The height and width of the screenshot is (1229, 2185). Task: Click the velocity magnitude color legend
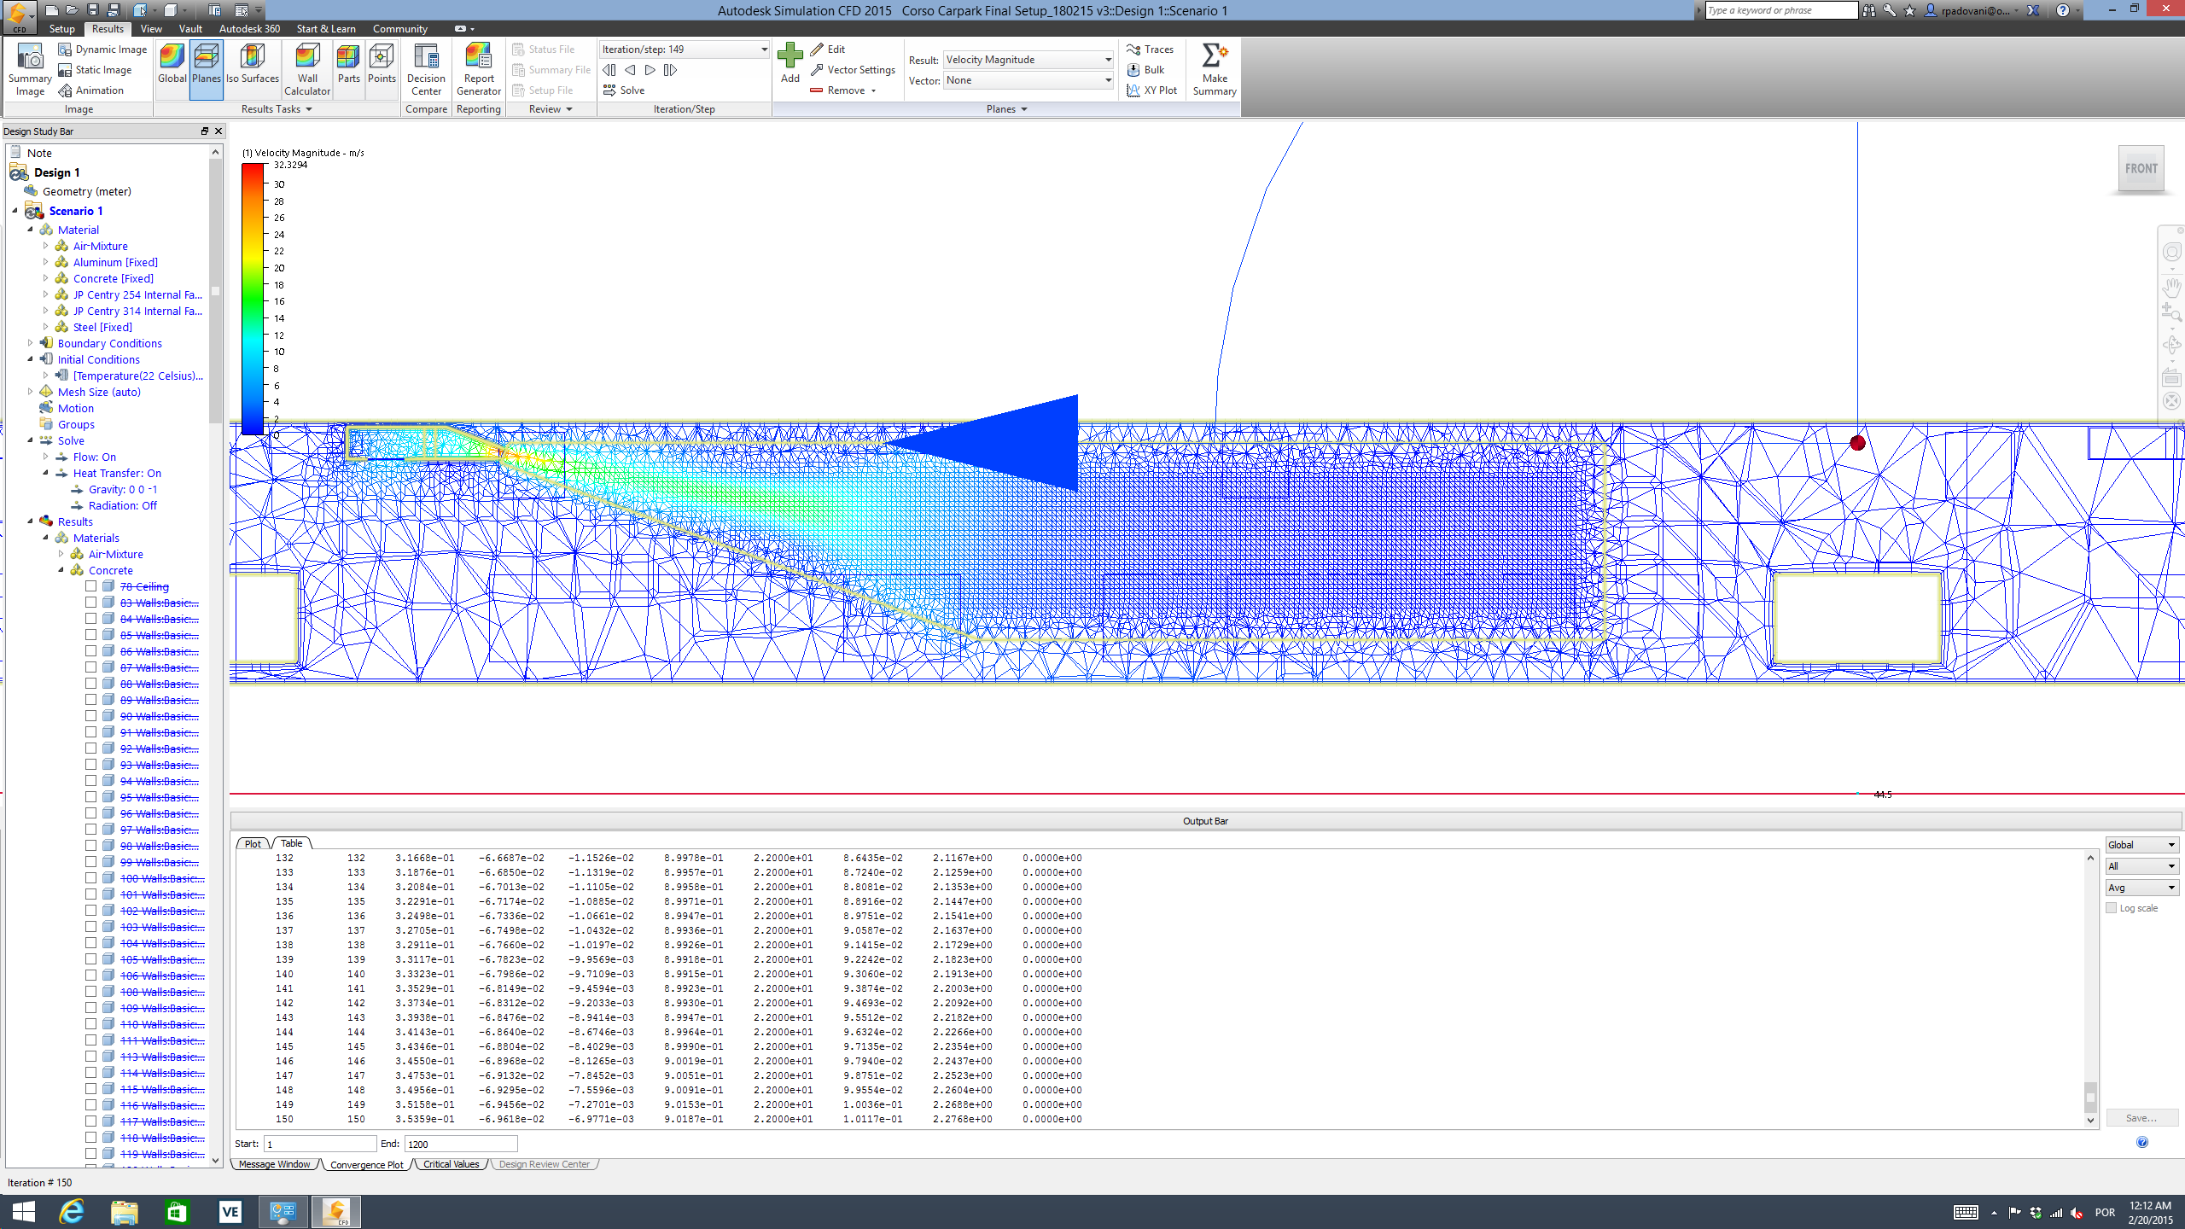coord(253,299)
